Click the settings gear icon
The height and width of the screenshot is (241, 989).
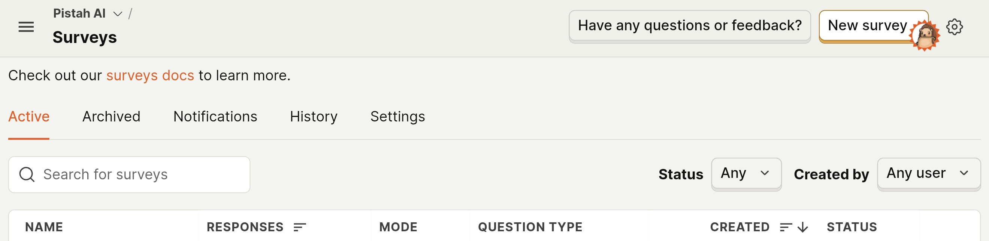point(954,27)
